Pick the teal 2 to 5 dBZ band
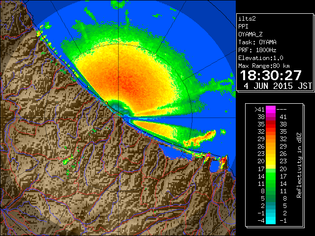Viewport: 315px width, 236px height. click(271, 206)
